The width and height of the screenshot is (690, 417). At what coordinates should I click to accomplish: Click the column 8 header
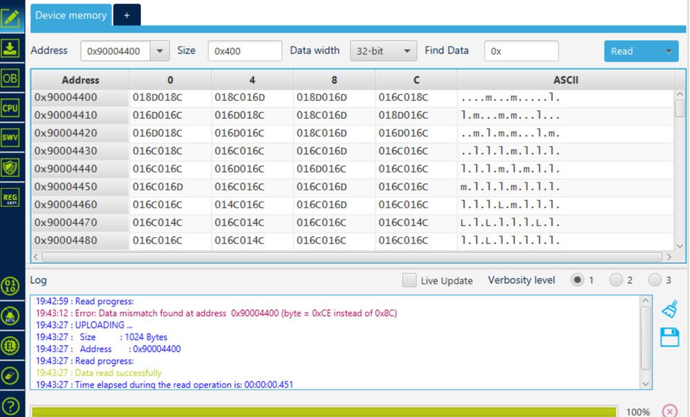(x=334, y=80)
